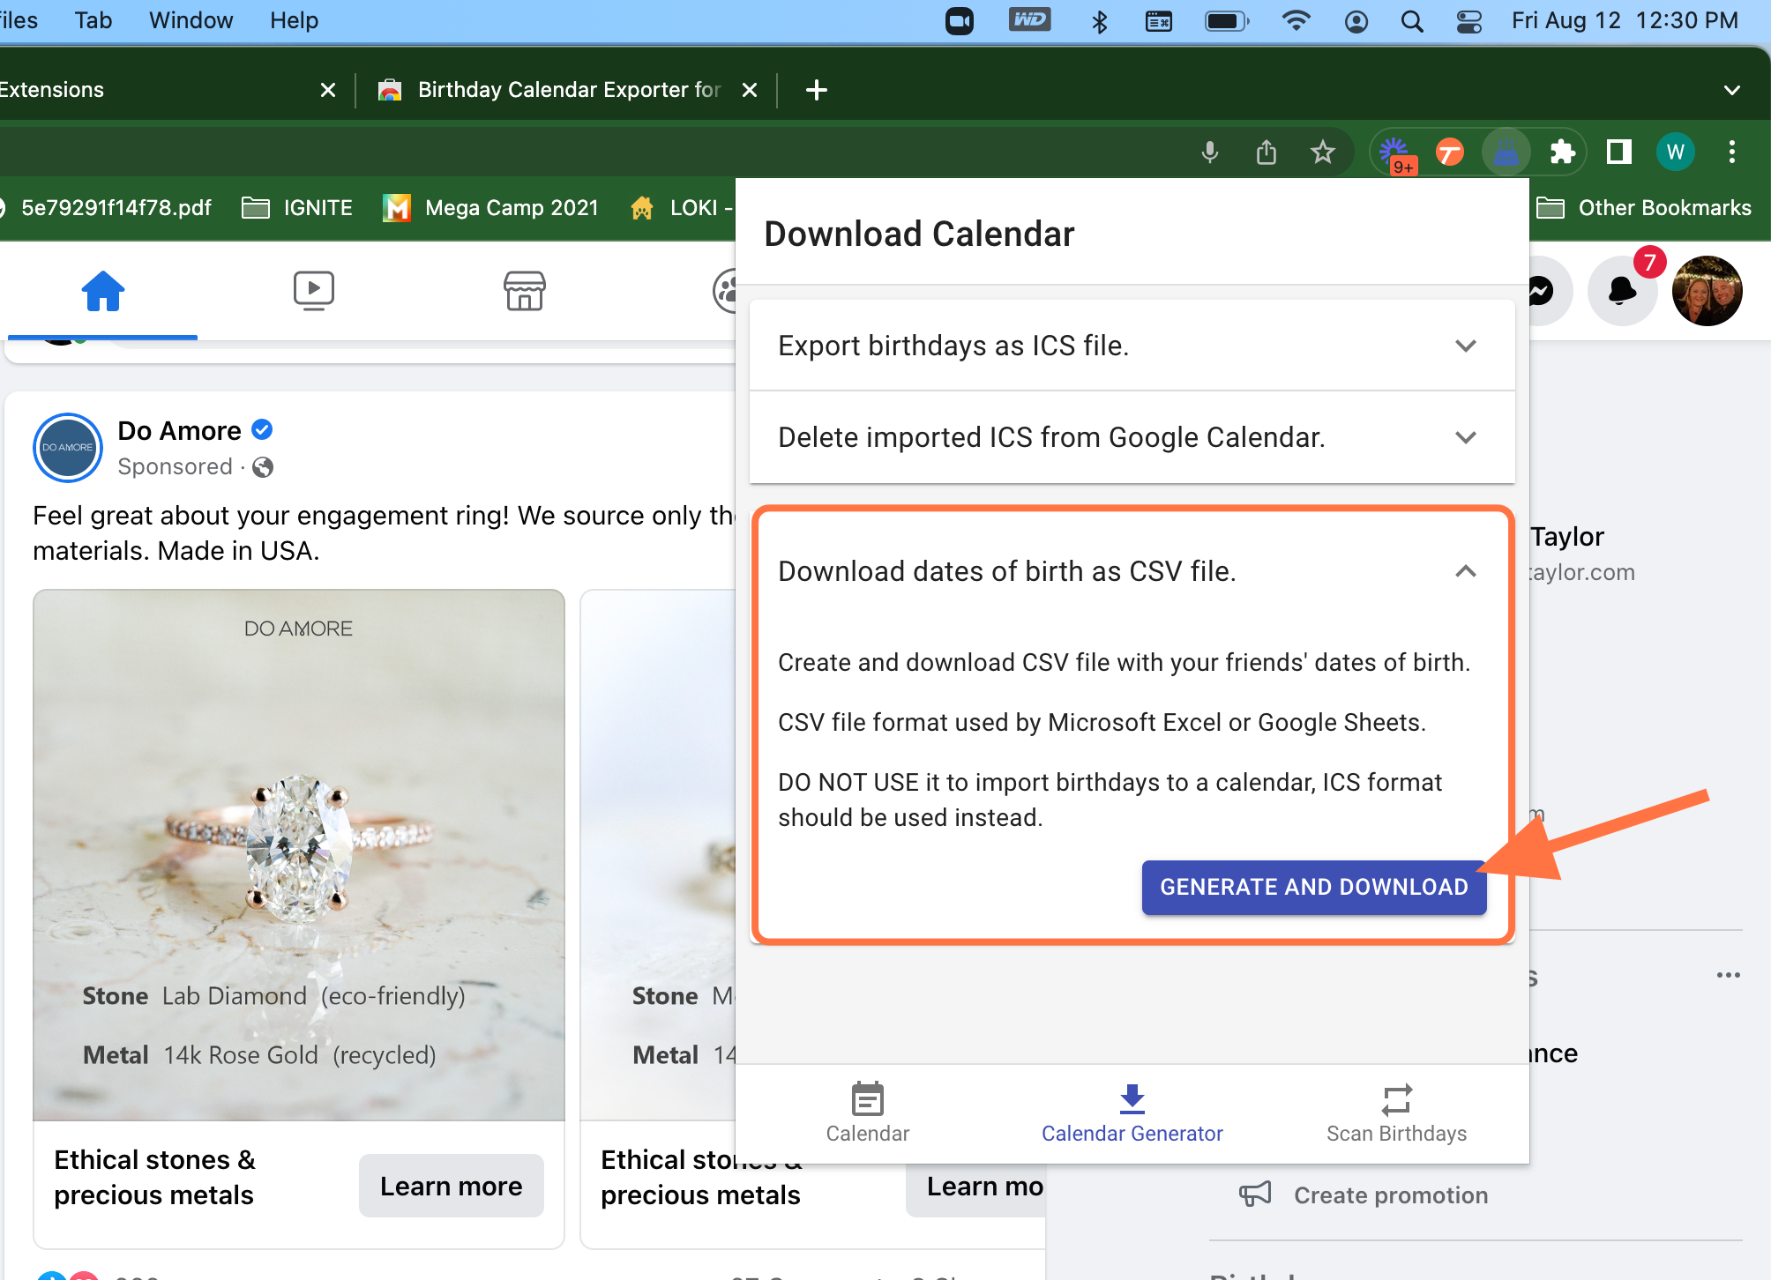The image size is (1771, 1280).
Task: Click Generate and Download button
Action: [1314, 887]
